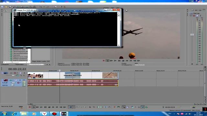Toggle loop in the video preview transport

[x=107, y=61]
